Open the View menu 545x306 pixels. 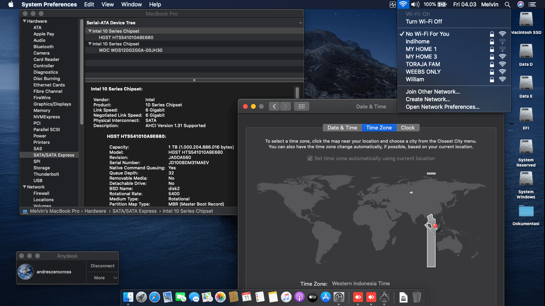(108, 4)
